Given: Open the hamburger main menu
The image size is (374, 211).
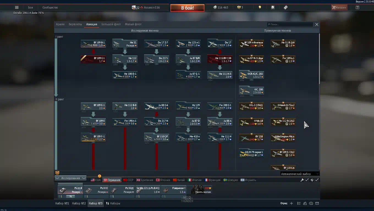Looking at the screenshot, I should click(17, 7).
